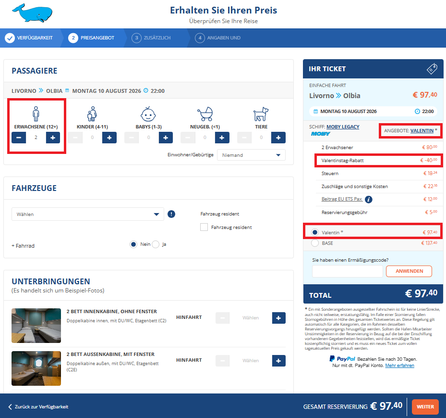Viewport: 446px width, 418px height.
Task: Add a baby passenger (Babys 1-3)
Action: point(166,138)
